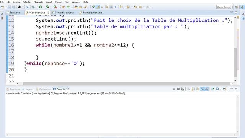Click Remove All Terminated Launches icon
The height and width of the screenshot is (138, 245).
point(183,89)
